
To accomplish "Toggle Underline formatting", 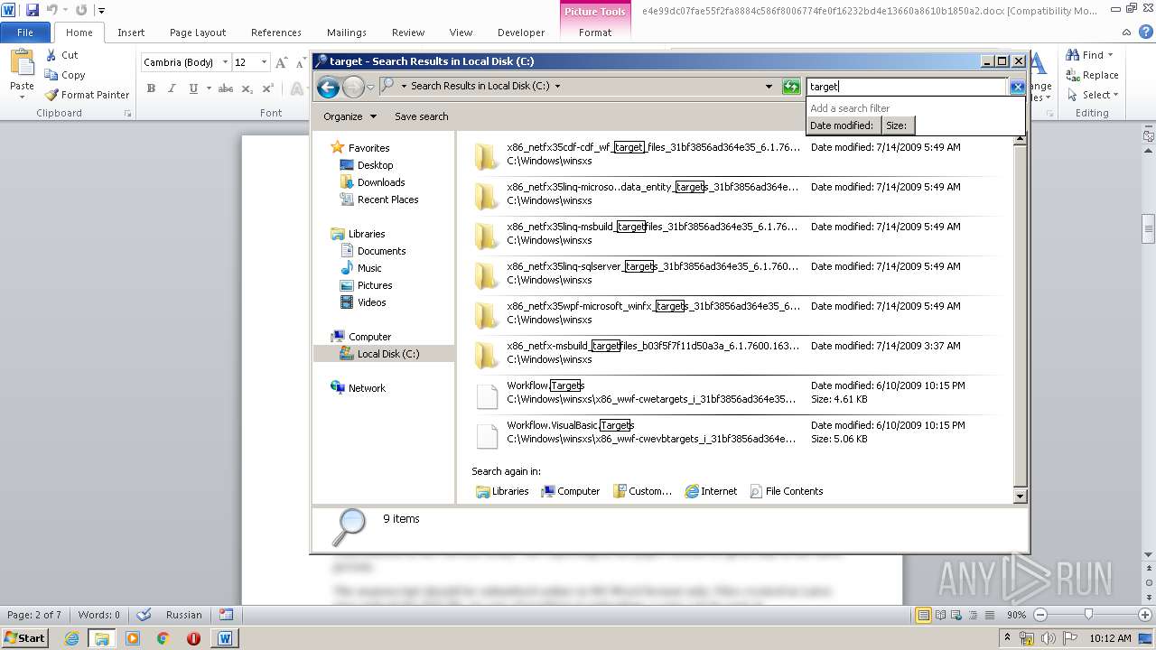I will pyautogui.click(x=193, y=88).
